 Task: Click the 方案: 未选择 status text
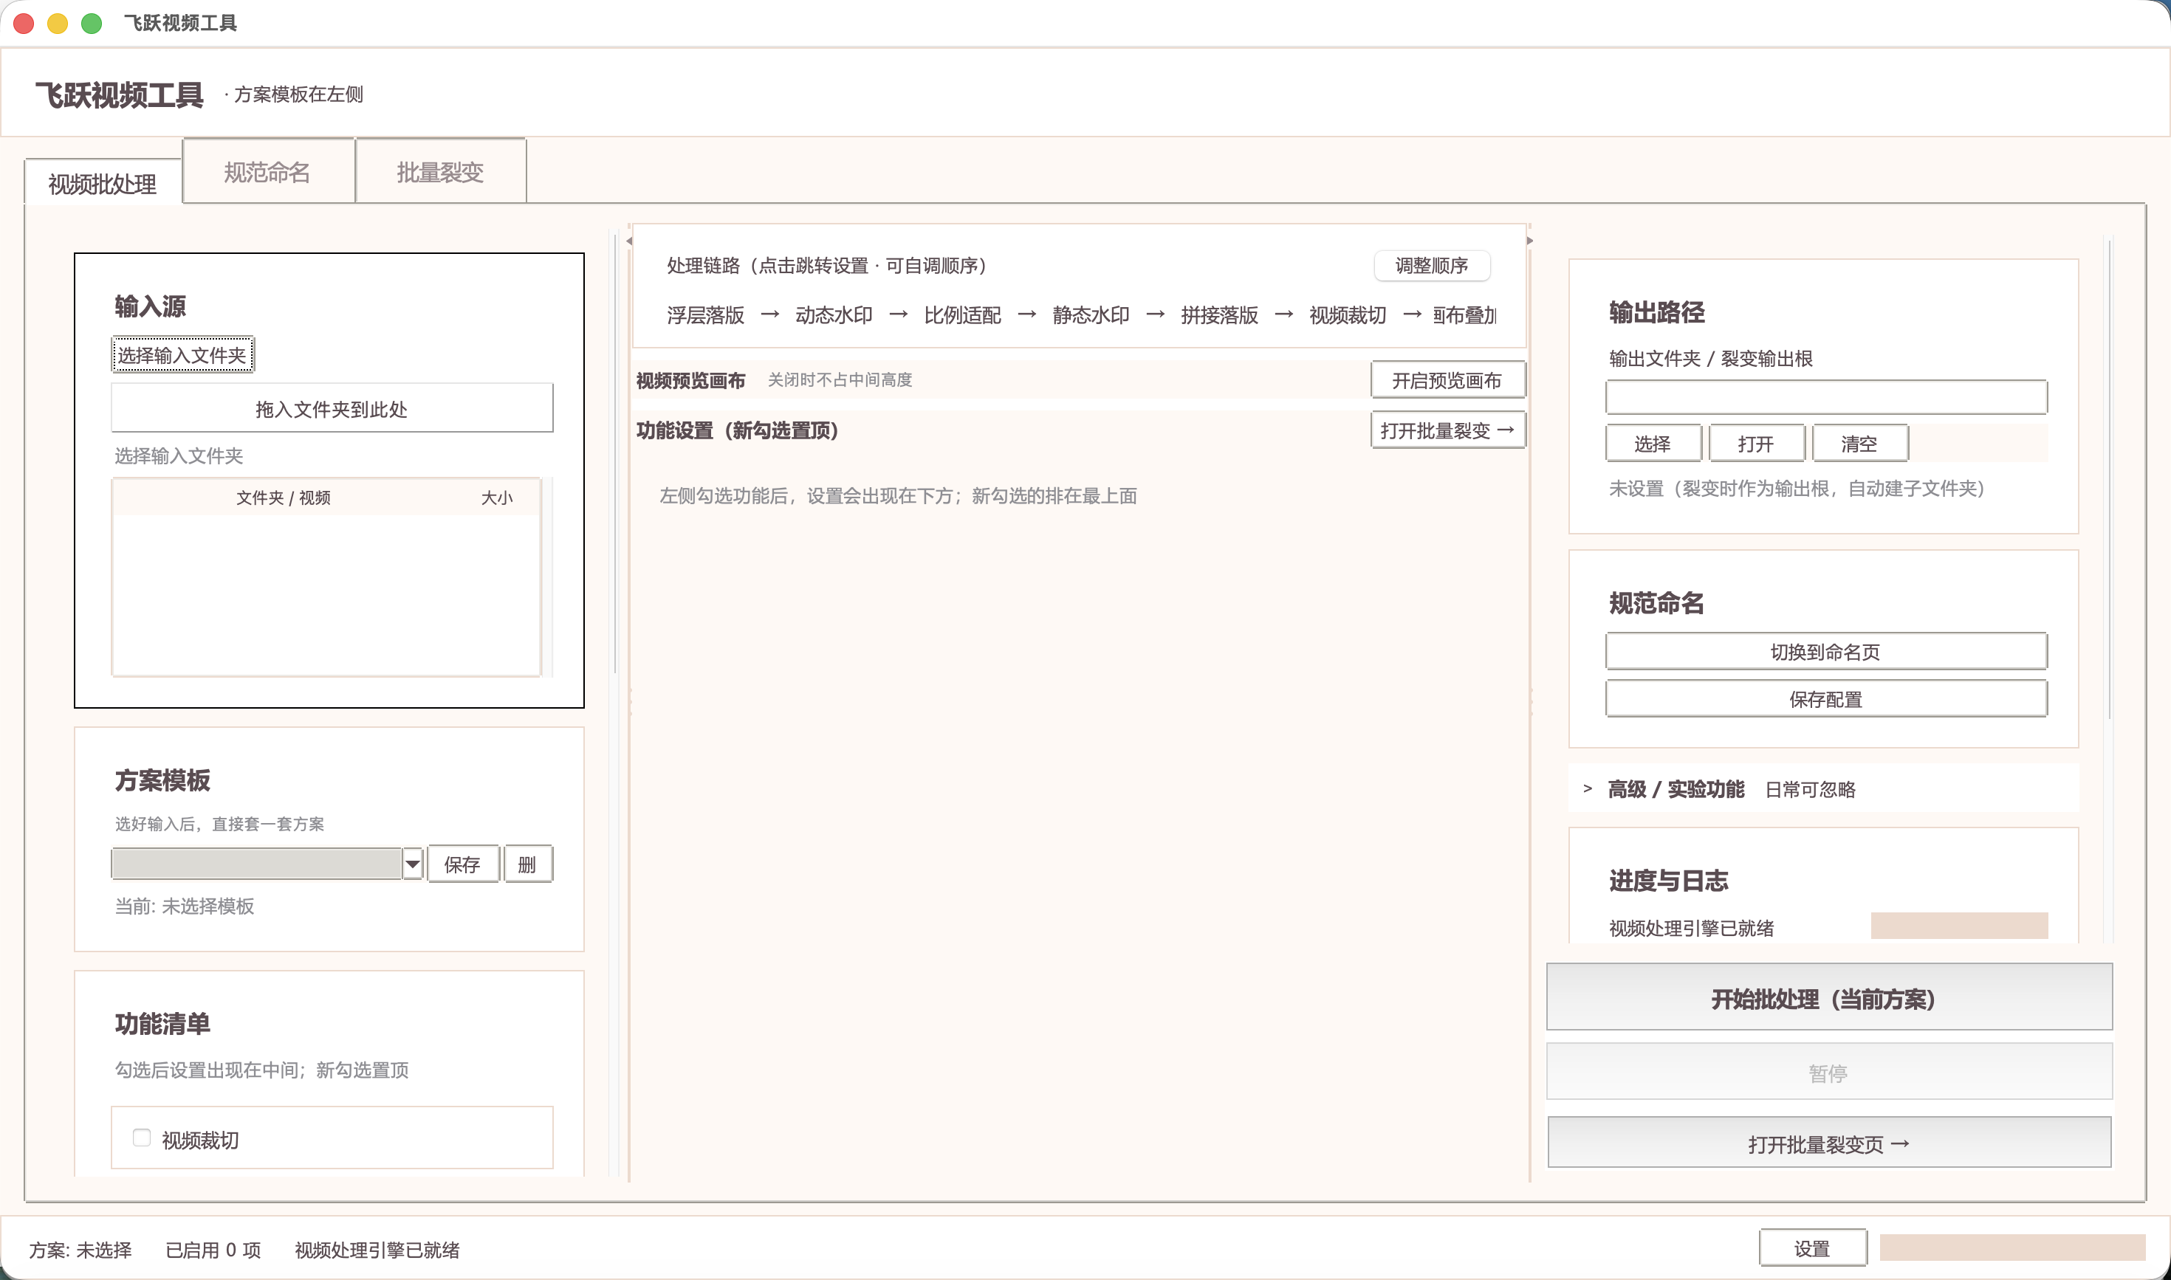(x=80, y=1250)
